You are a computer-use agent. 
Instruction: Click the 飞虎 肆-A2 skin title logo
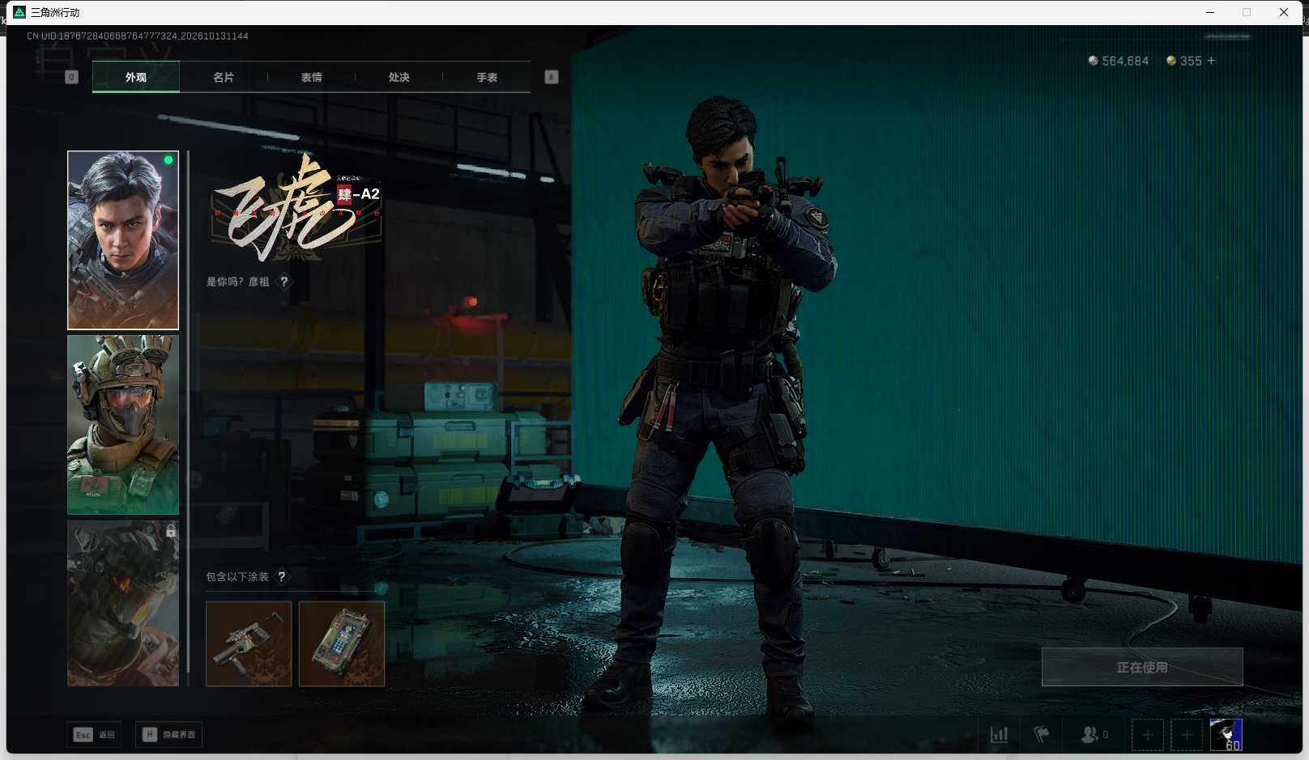296,209
